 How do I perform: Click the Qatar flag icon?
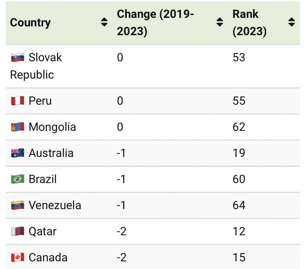[x=18, y=232]
